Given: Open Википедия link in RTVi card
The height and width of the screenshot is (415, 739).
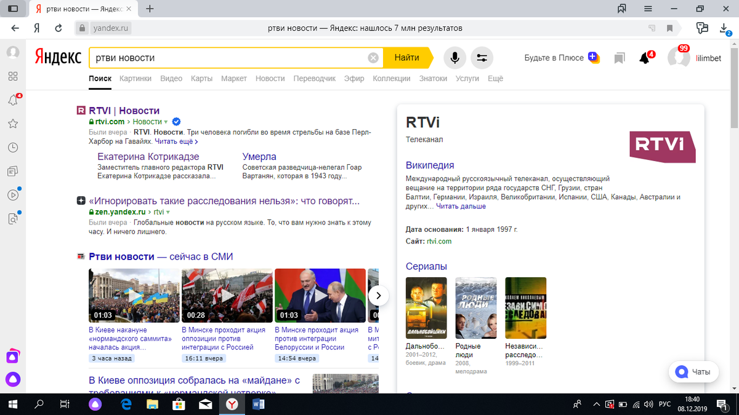Looking at the screenshot, I should click(430, 165).
